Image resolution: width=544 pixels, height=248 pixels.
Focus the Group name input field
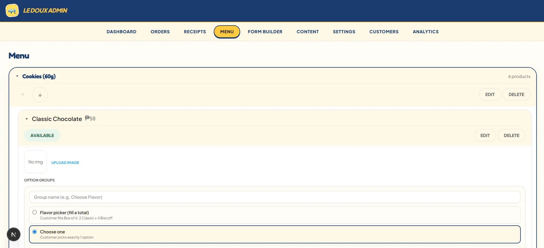click(x=275, y=197)
